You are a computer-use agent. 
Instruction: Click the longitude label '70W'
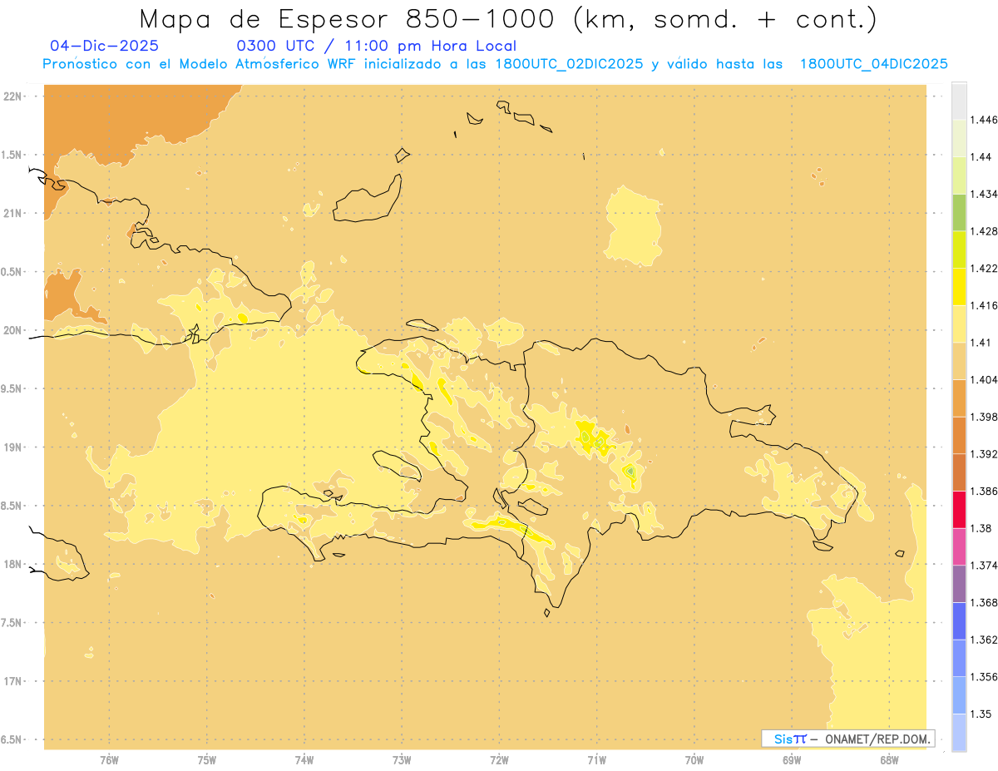pos(694,760)
